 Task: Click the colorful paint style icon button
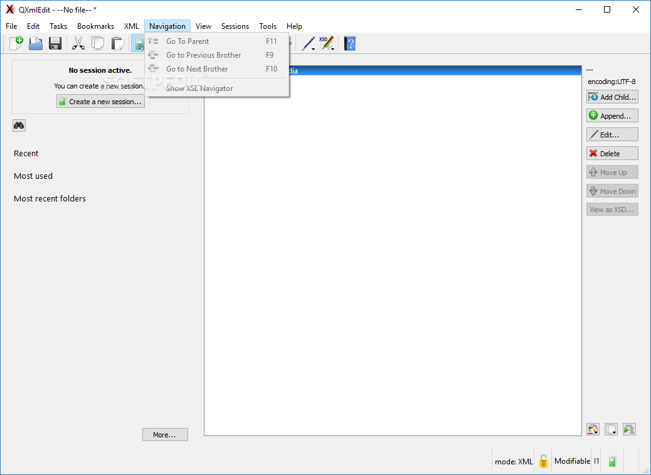tap(593, 429)
